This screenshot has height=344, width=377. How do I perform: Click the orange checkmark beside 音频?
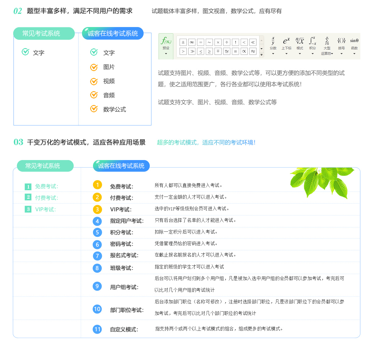pos(94,95)
